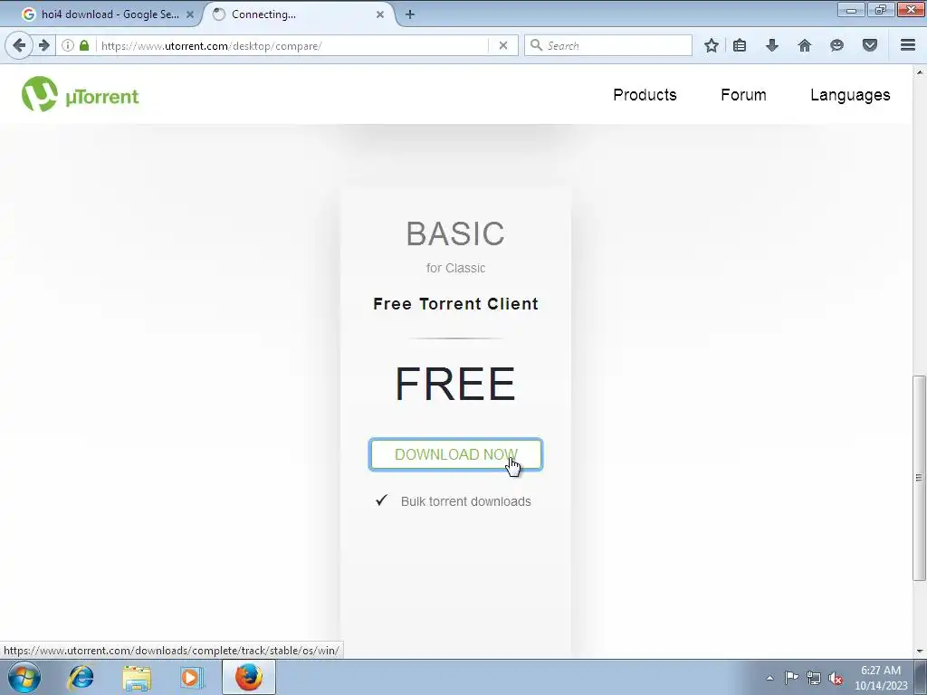The height and width of the screenshot is (695, 927).
Task: Show hidden tray icons arrow
Action: 769,678
